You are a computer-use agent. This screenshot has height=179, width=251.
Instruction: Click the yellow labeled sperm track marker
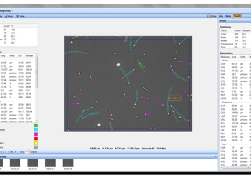(174, 98)
